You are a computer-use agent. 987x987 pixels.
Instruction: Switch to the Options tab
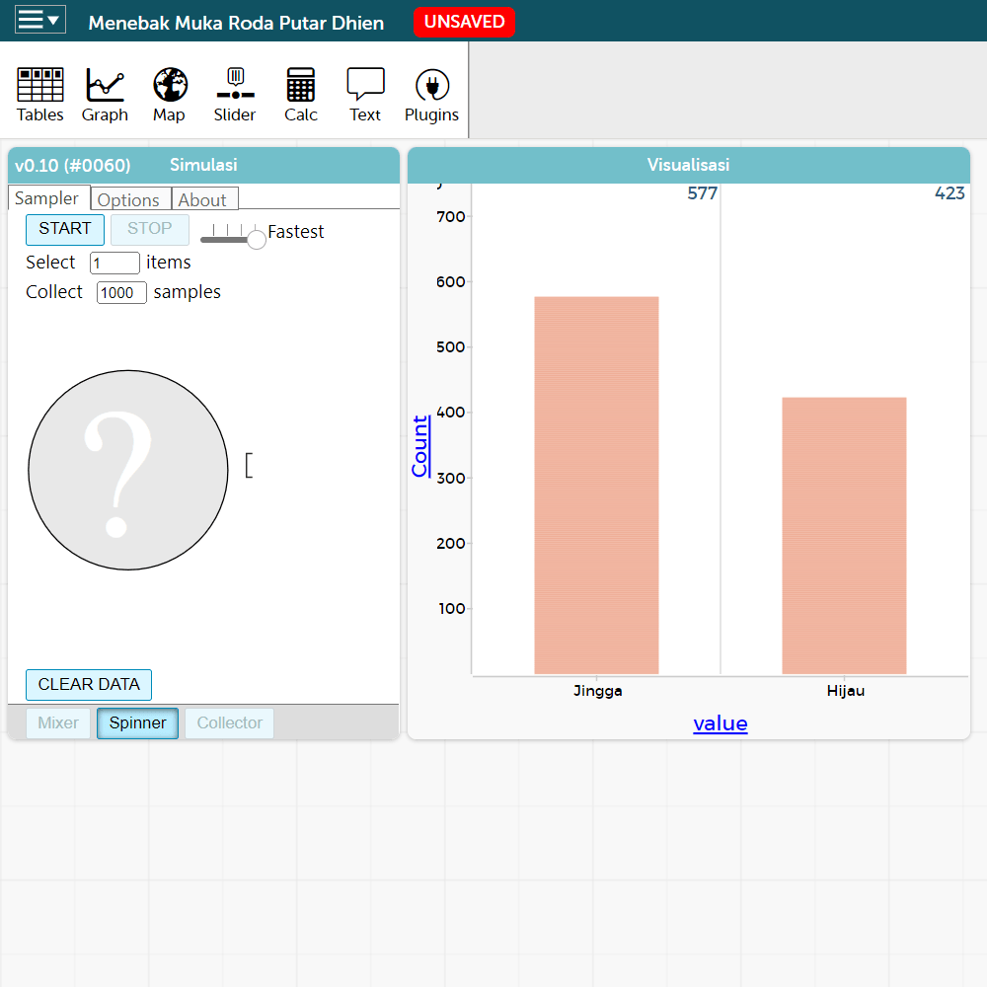point(128,199)
